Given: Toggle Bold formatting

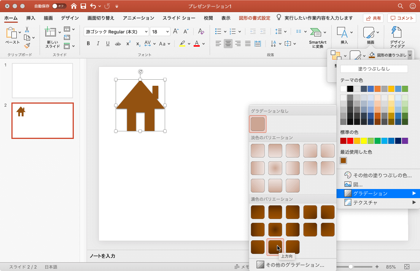Looking at the screenshot, I should pyautogui.click(x=88, y=44).
